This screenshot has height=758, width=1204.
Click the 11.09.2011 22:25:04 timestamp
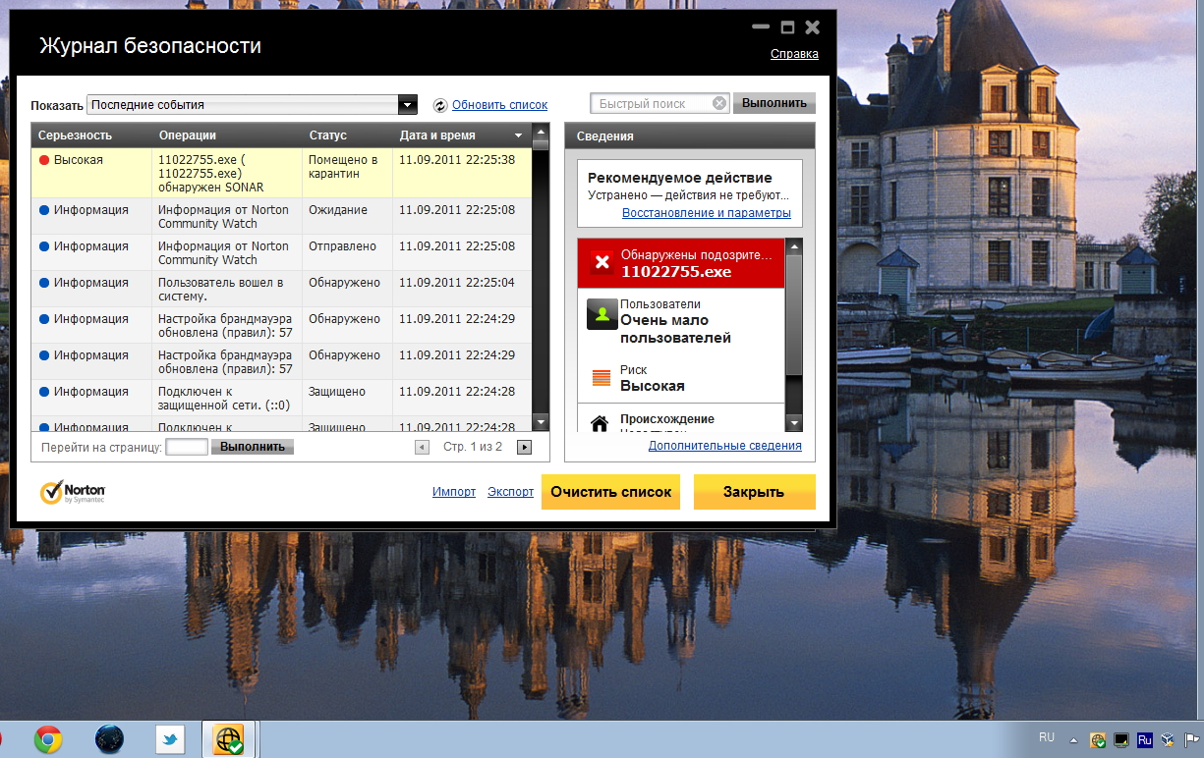tap(457, 283)
